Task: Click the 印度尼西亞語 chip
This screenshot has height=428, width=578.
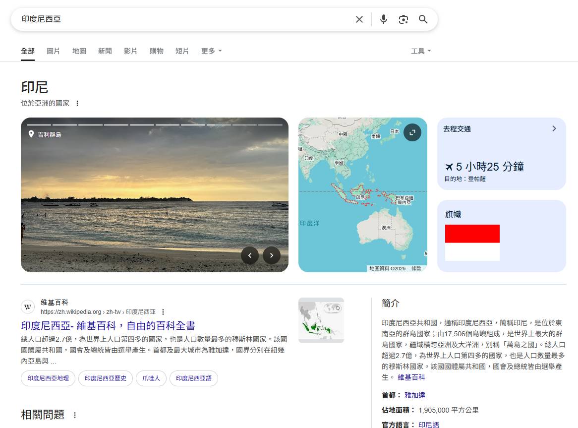Action: pyautogui.click(x=194, y=378)
